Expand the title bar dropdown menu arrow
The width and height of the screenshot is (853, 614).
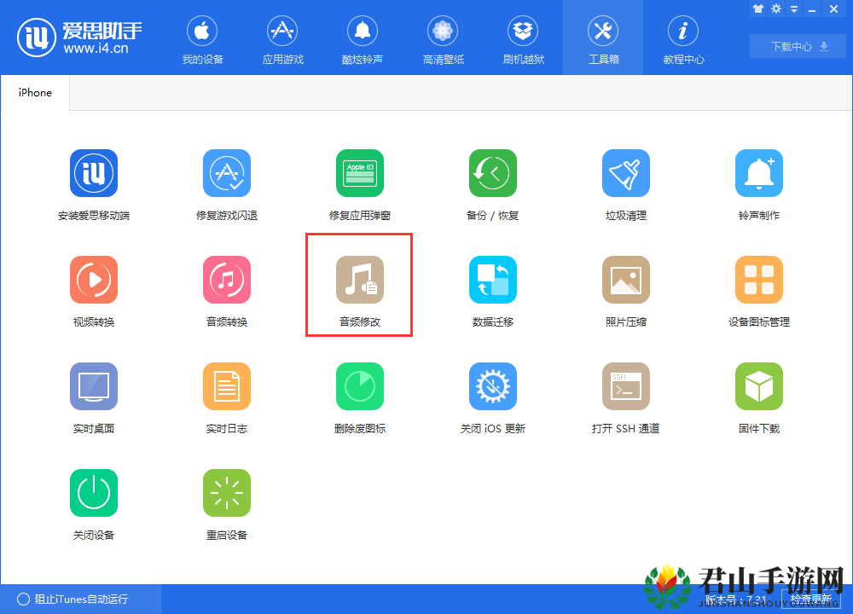(794, 9)
